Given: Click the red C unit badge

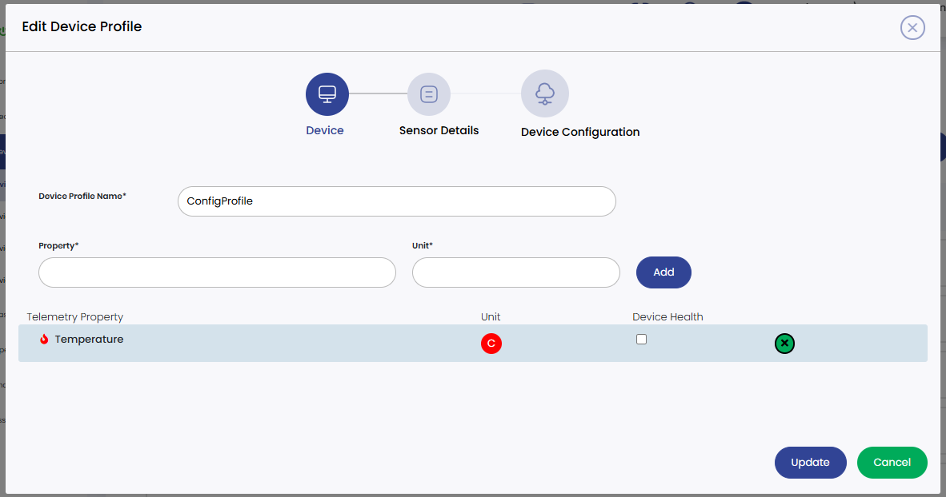Looking at the screenshot, I should click(x=491, y=344).
